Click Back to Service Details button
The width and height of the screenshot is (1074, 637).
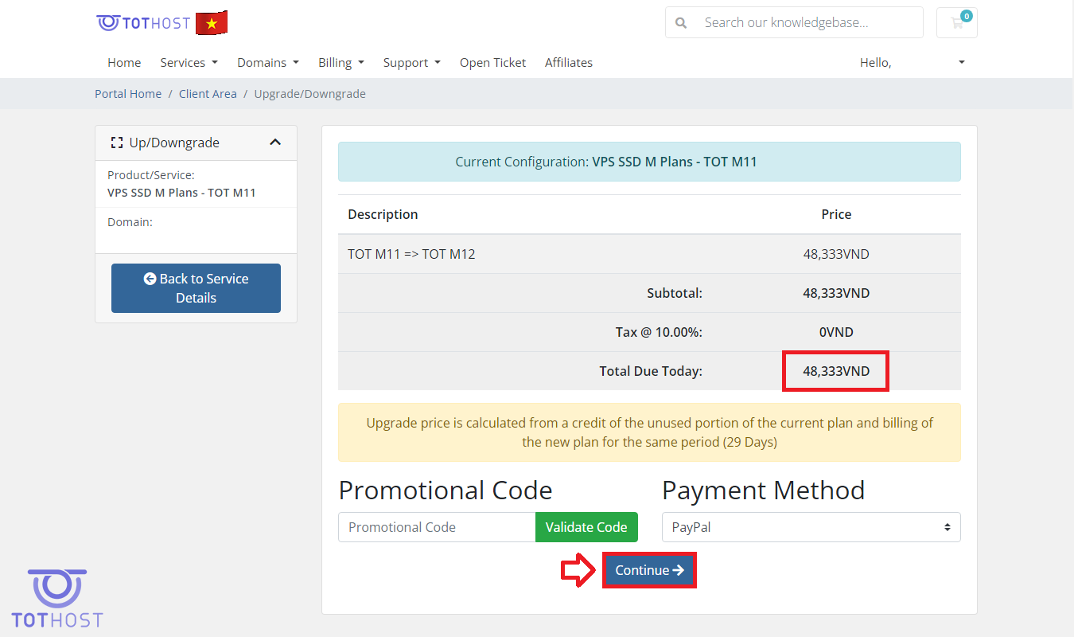(x=196, y=288)
